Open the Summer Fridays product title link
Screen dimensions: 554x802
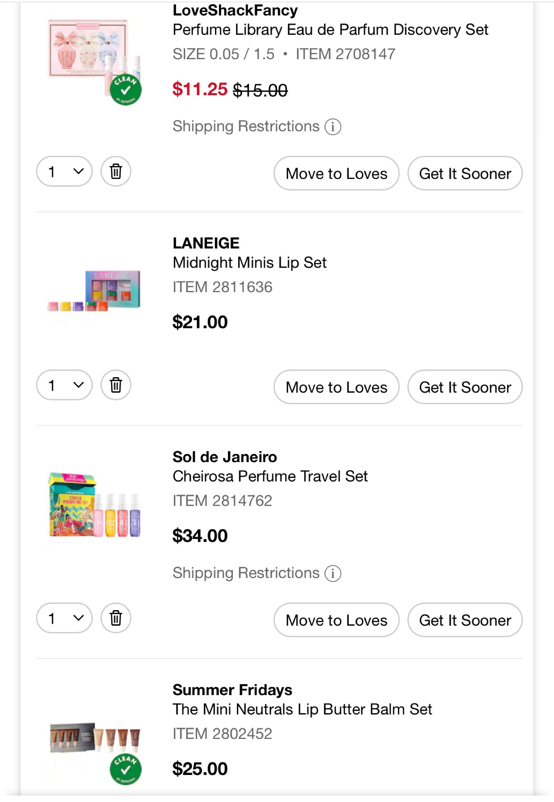[302, 708]
